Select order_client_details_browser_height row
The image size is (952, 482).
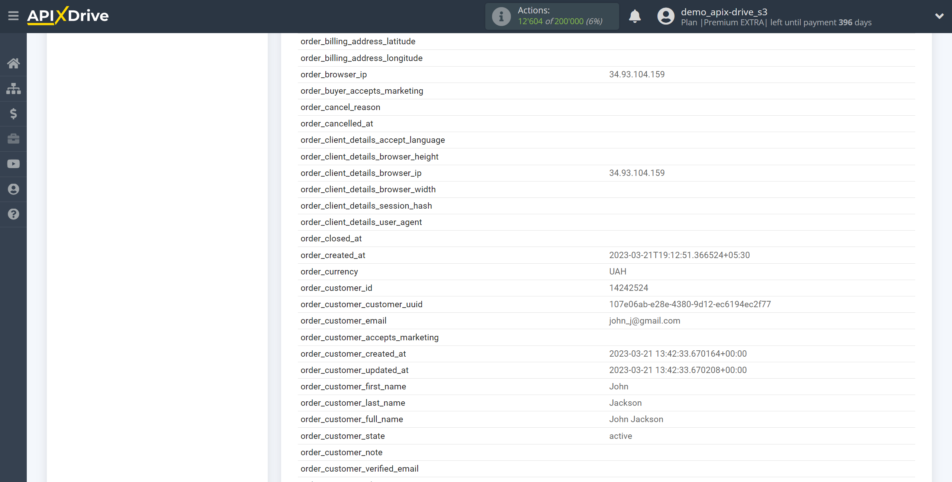coord(606,157)
